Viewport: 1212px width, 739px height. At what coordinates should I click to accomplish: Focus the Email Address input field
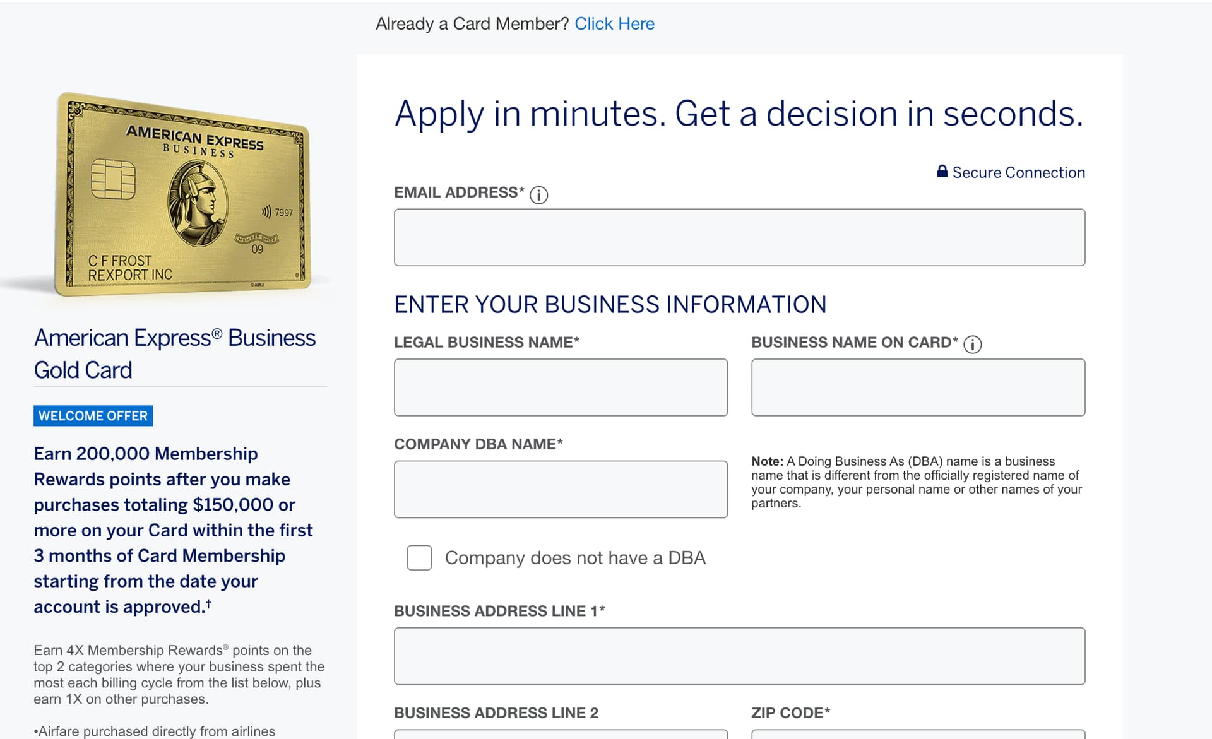click(739, 237)
